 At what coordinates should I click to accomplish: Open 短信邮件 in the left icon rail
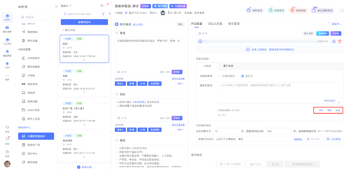(7, 29)
